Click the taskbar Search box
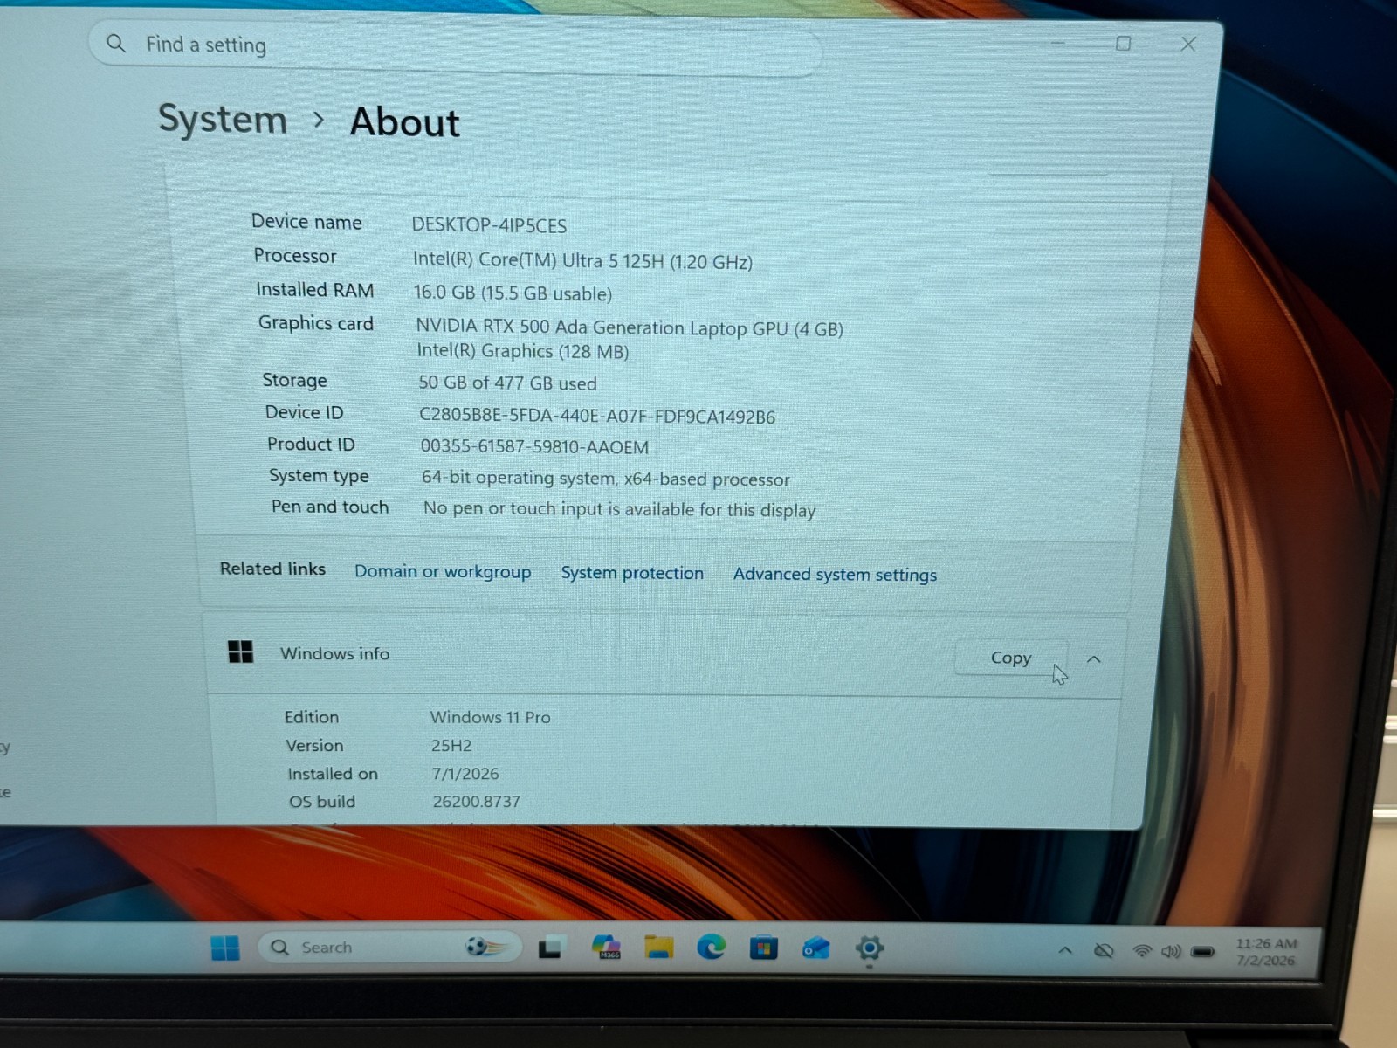1397x1048 pixels. tap(390, 947)
